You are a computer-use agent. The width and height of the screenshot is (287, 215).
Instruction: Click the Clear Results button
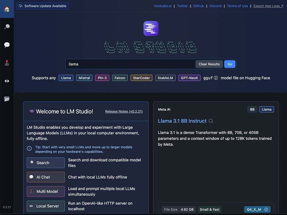tap(209, 64)
